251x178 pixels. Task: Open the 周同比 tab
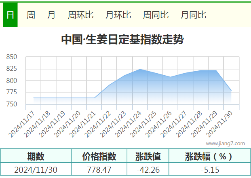pyautogui.click(x=156, y=15)
